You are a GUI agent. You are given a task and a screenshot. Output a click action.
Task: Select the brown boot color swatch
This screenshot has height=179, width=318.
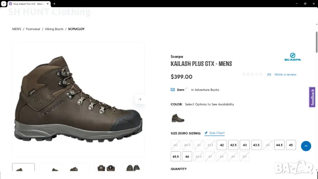[178, 118]
